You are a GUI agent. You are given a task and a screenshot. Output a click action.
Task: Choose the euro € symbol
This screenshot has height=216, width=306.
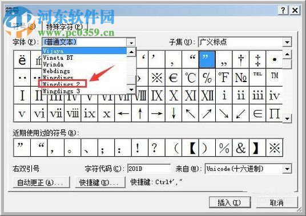(x=174, y=78)
